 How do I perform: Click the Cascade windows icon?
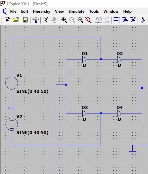pyautogui.click(x=125, y=20)
